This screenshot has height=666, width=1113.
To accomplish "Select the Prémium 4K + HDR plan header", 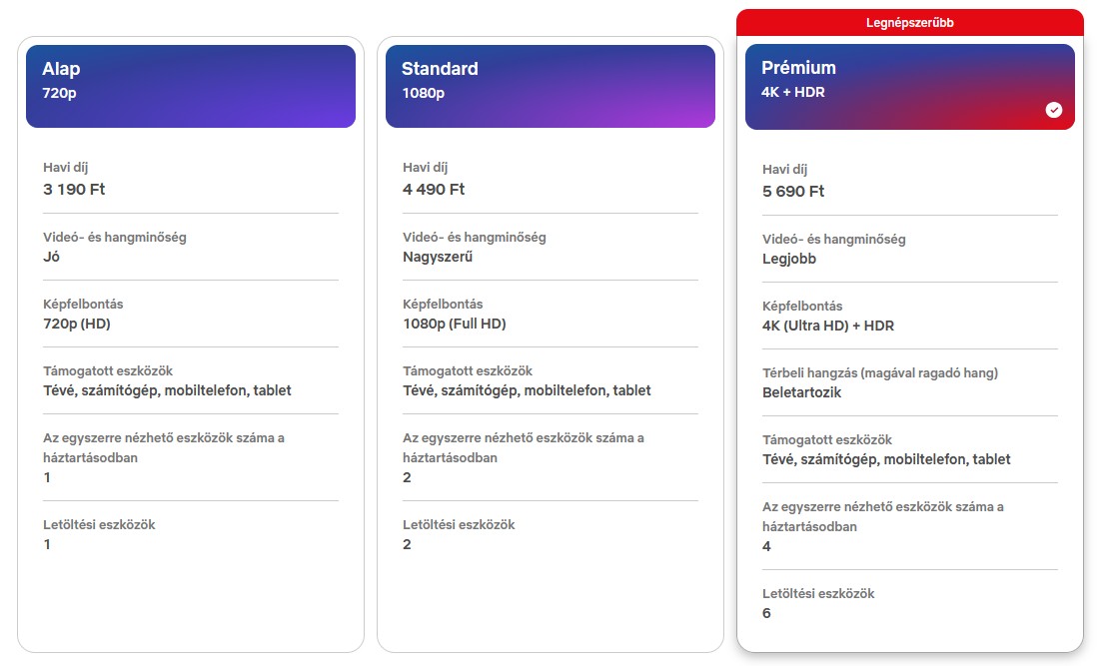I will point(909,86).
